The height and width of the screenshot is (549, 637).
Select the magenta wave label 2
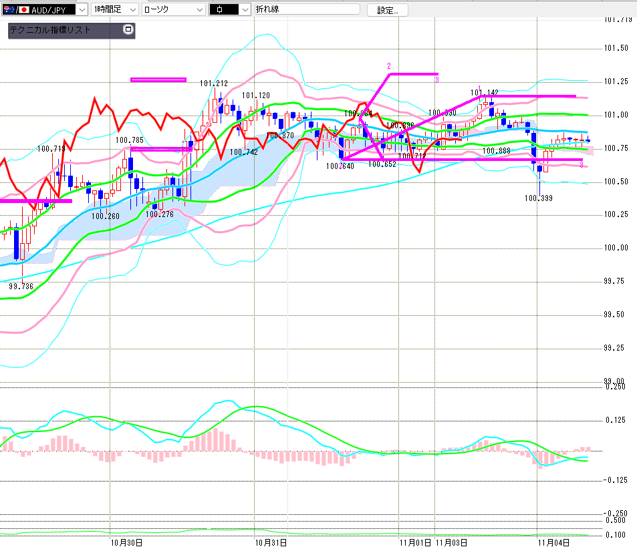[388, 65]
